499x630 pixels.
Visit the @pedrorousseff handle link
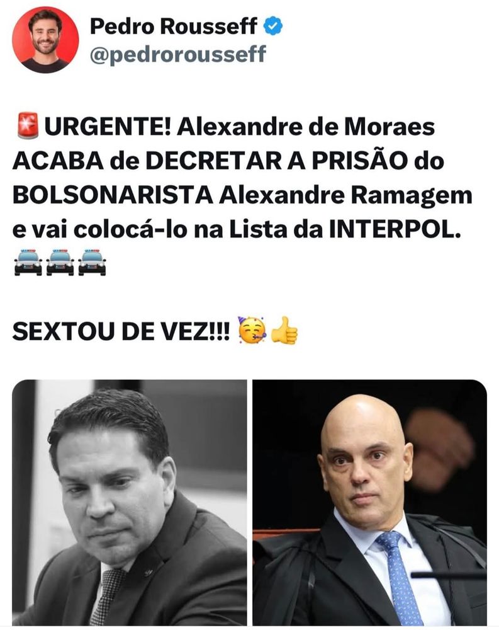[178, 54]
